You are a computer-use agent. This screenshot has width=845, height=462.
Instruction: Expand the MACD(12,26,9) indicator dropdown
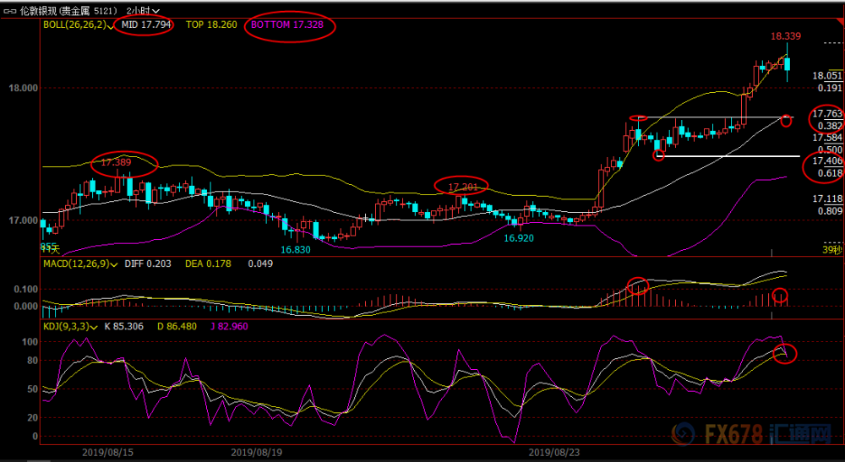tap(113, 264)
